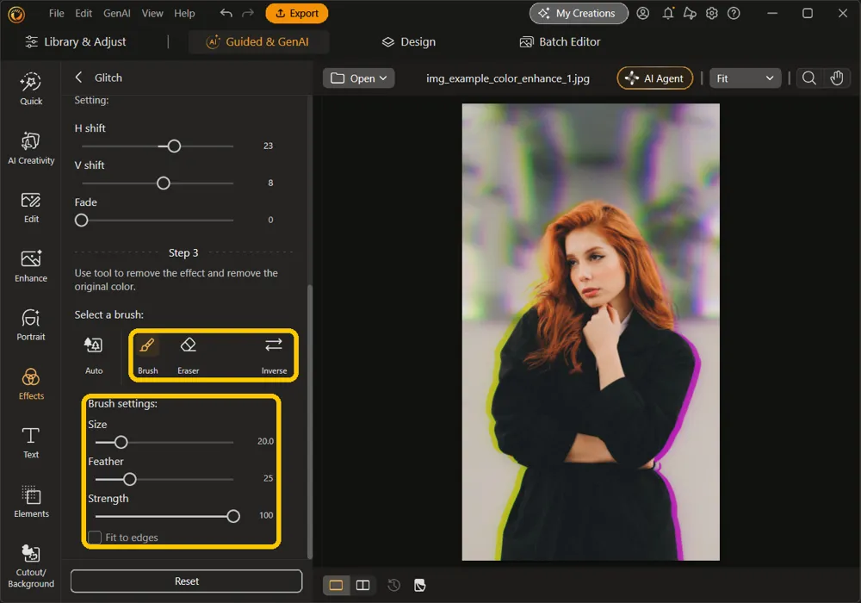Open the GenAI menu
This screenshot has height=603, width=861.
tap(116, 13)
